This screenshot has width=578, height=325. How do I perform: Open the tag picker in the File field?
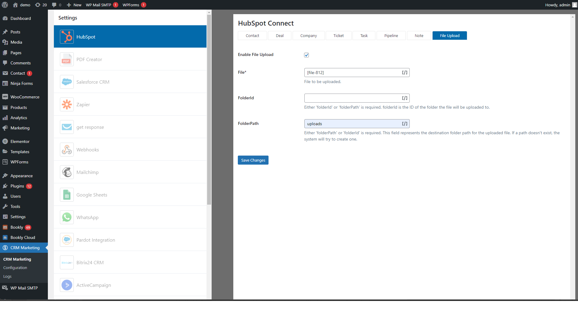click(405, 73)
